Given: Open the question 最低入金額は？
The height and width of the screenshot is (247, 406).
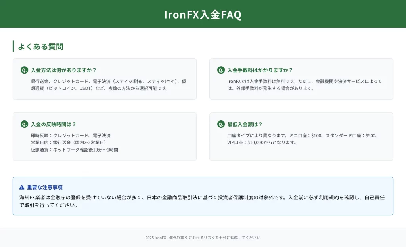Looking at the screenshot, I should 245,124.
